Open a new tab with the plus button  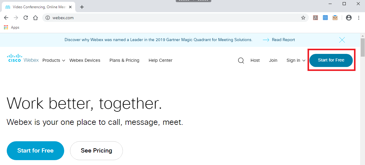point(82,7)
